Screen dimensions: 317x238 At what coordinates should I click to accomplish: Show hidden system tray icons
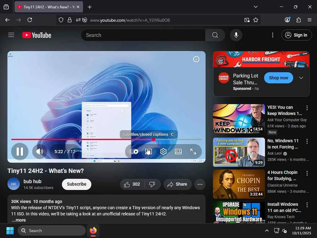click(x=267, y=231)
